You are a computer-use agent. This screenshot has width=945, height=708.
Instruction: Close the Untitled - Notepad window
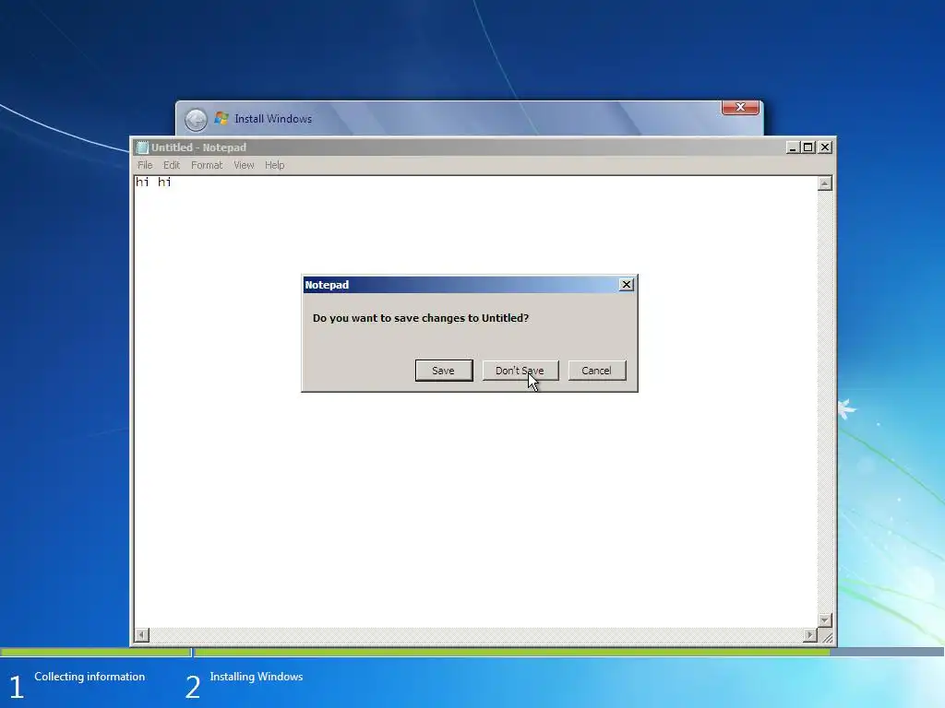825,147
